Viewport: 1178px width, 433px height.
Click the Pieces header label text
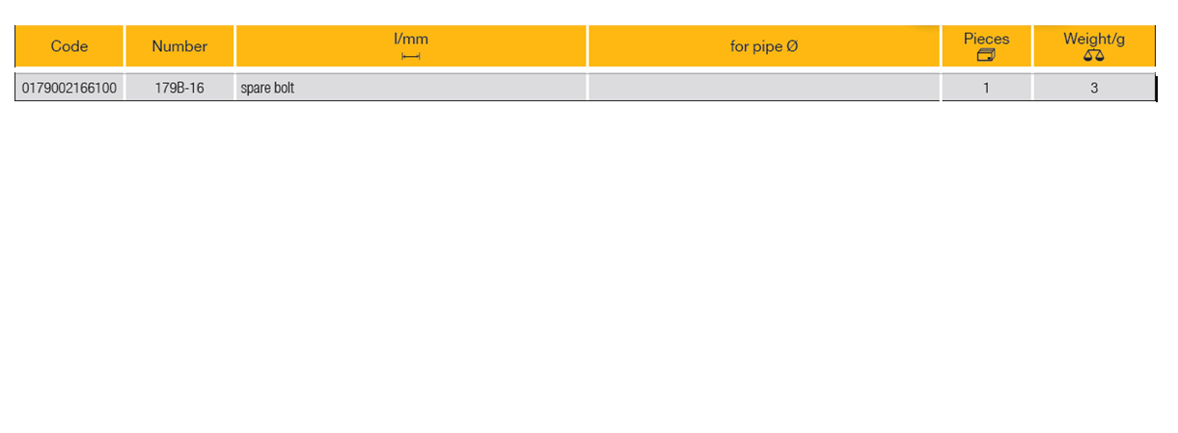coord(986,39)
